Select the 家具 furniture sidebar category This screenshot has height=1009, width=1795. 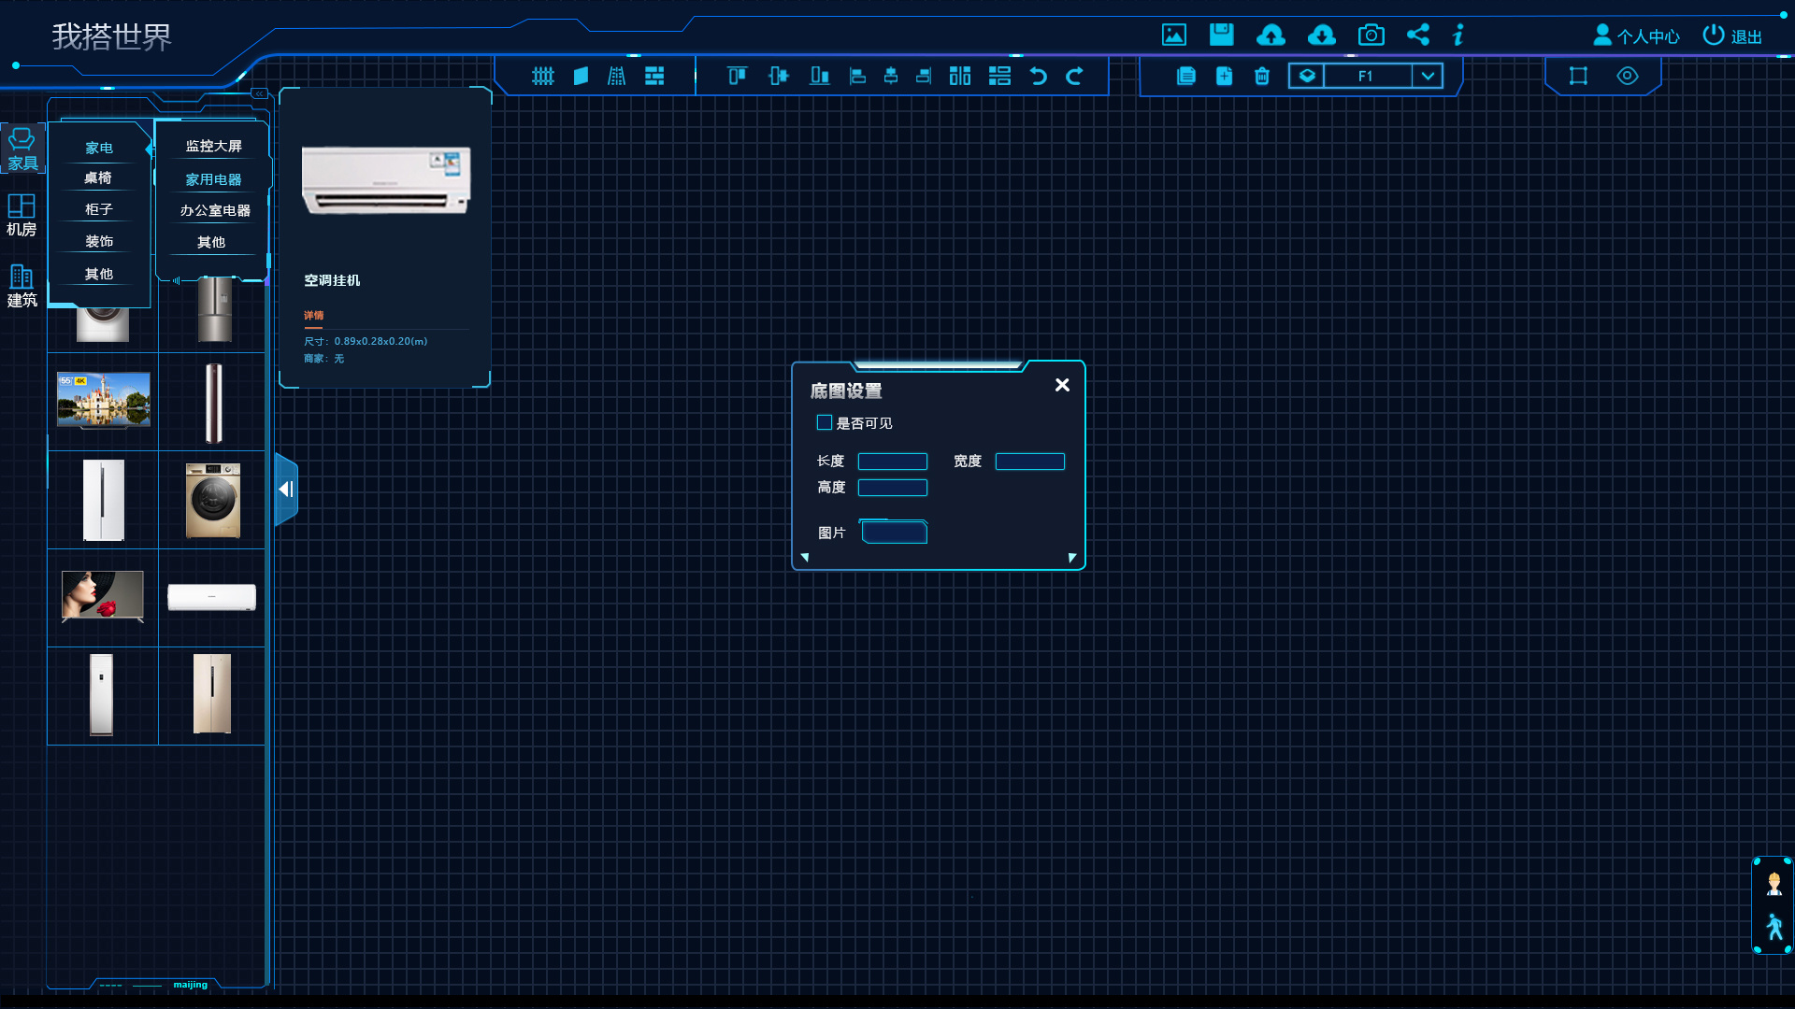click(x=22, y=149)
